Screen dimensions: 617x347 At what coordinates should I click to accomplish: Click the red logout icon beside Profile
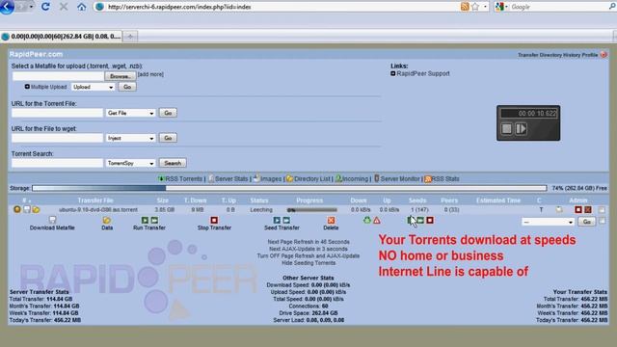[x=604, y=55]
